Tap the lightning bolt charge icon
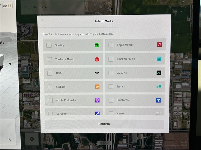The height and width of the screenshot is (150, 201). coord(10,63)
